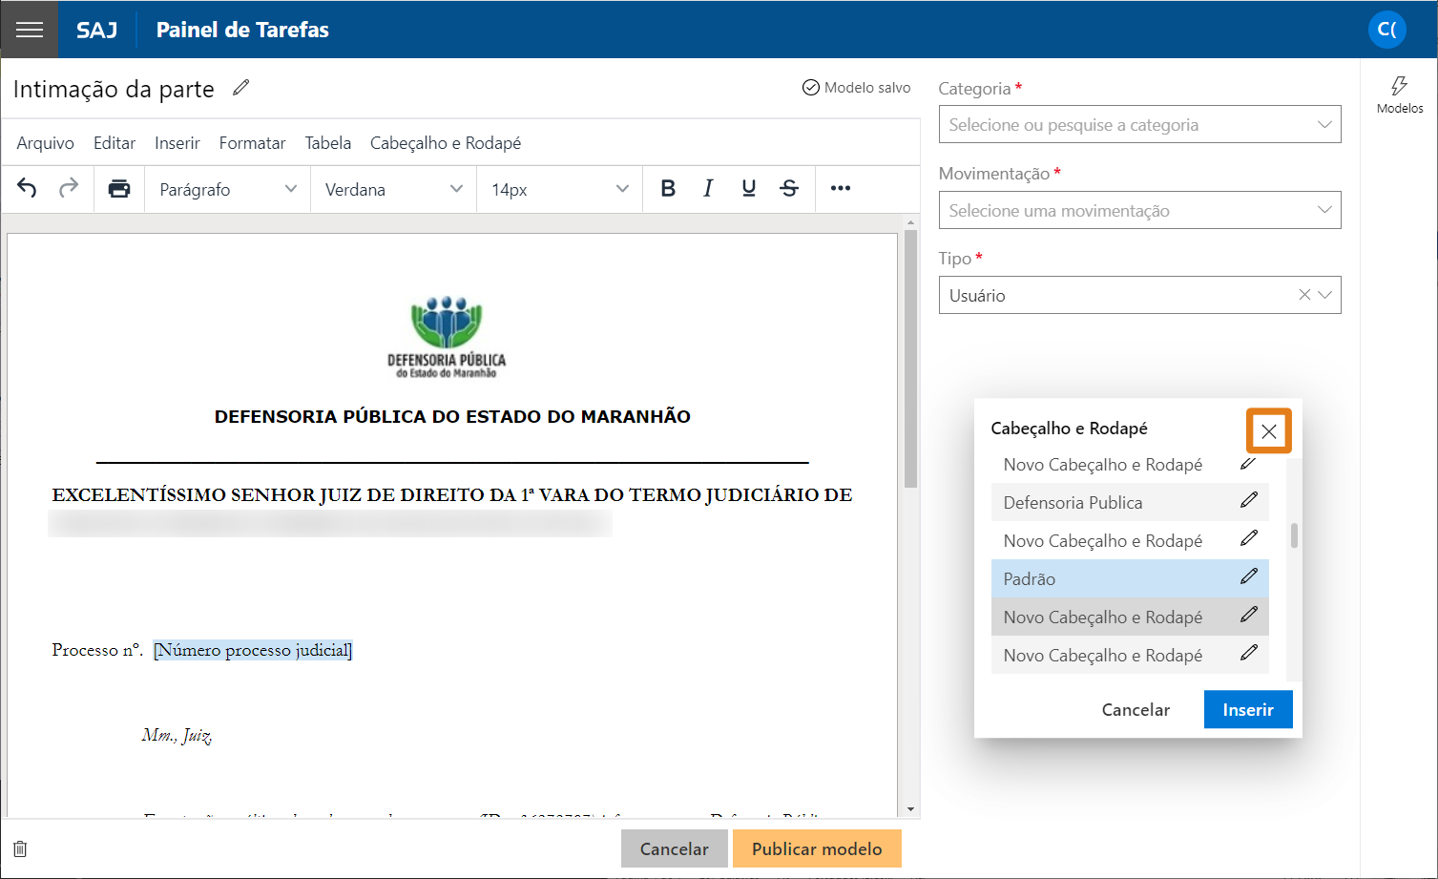Toggle italic formatting
Screen dimensions: 1438x879
(708, 188)
